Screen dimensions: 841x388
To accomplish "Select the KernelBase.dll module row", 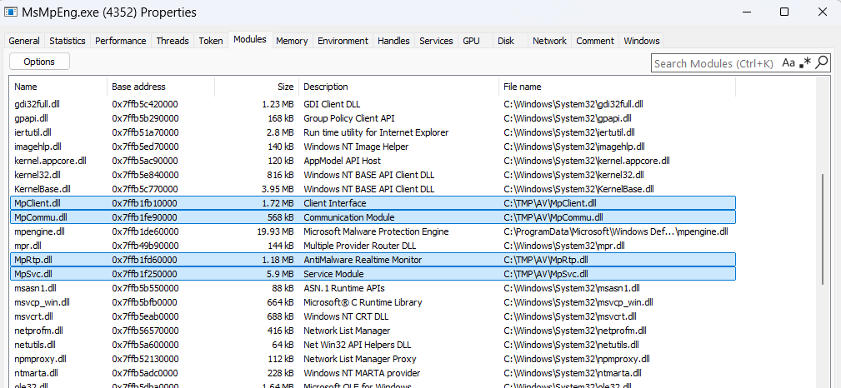I will pyautogui.click(x=373, y=189).
